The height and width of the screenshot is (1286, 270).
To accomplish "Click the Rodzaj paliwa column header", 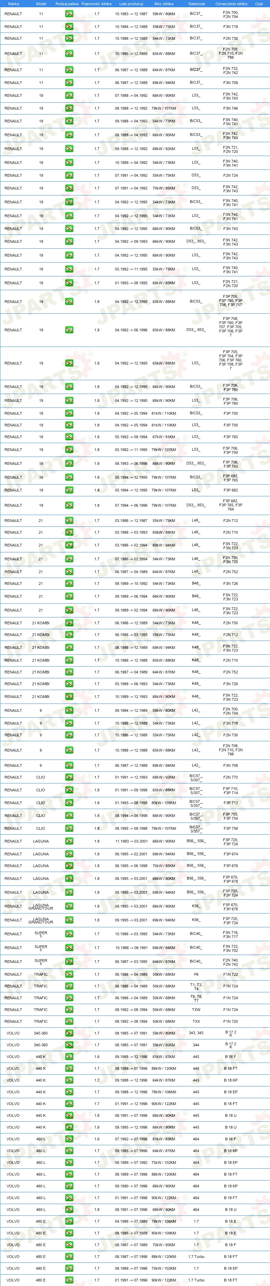I will (67, 3).
